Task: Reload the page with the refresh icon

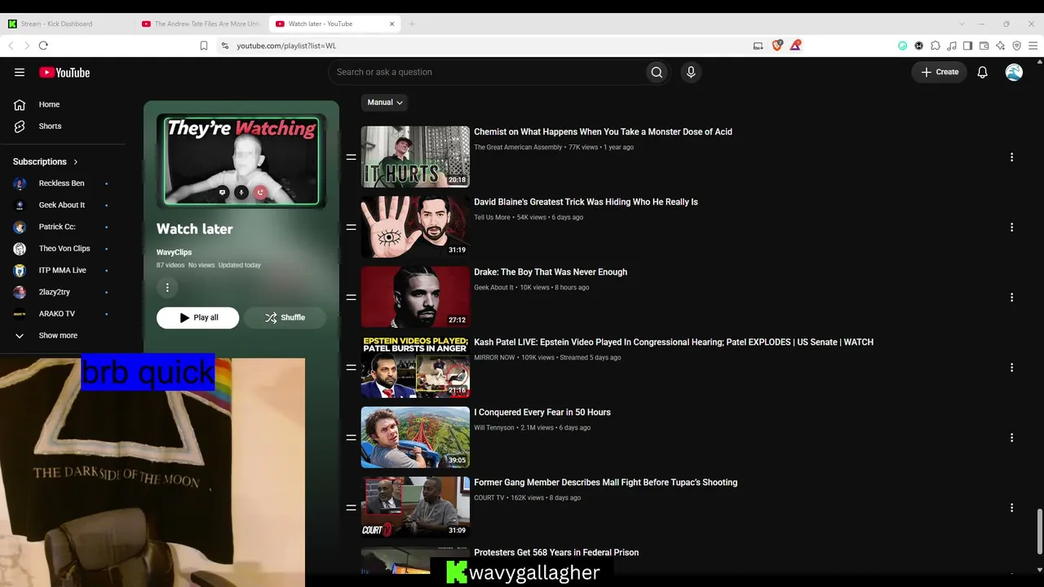Action: pyautogui.click(x=43, y=46)
